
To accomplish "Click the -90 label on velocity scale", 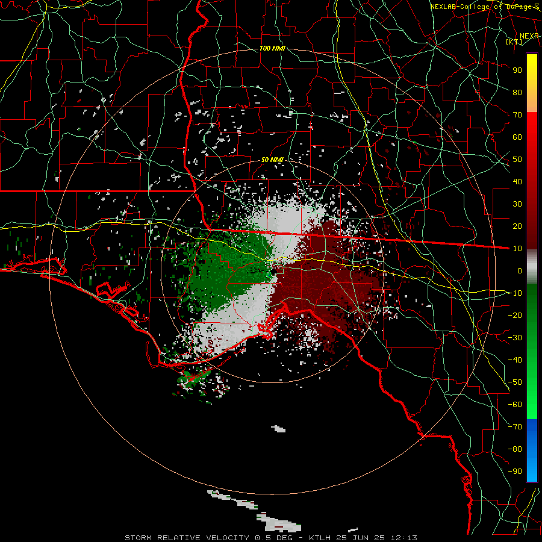I will (515, 471).
